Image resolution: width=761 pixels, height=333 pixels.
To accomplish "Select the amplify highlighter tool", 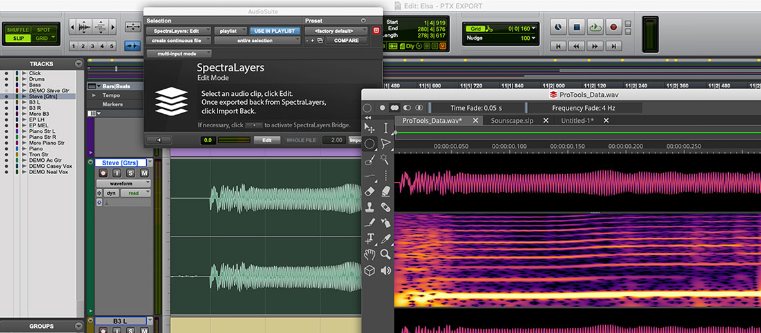I will click(386, 191).
